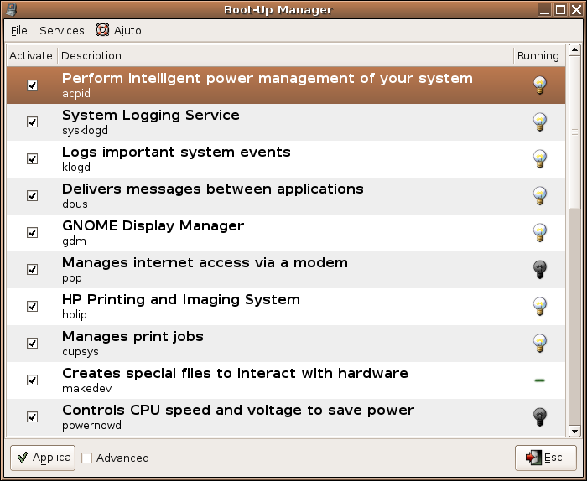Screen dimensions: 587x481
Task: Close the Boot-Up Manager window
Action: click(577, 10)
